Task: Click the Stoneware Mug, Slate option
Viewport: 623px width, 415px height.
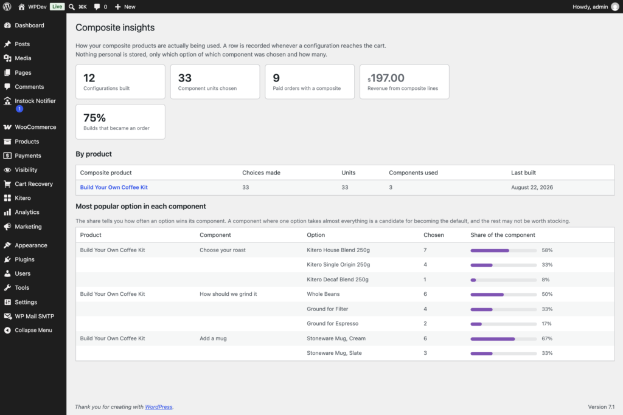Action: click(334, 352)
